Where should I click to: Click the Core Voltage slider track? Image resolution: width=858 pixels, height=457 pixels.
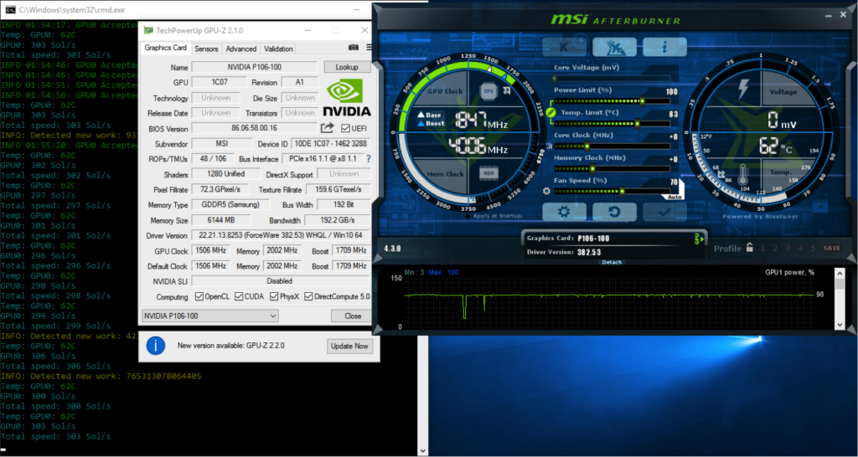pos(612,79)
